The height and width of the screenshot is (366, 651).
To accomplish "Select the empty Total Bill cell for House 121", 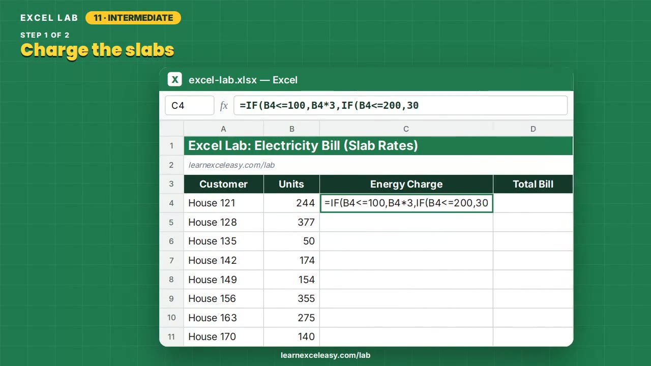I will pos(533,203).
